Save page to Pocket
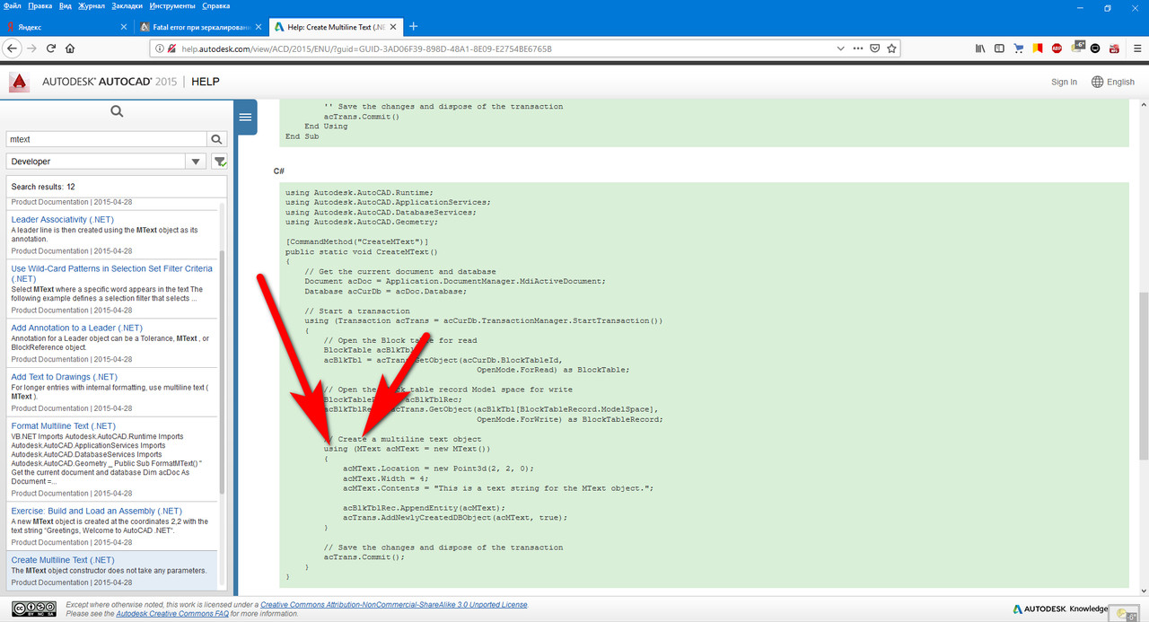The height and width of the screenshot is (622, 1149). [875, 48]
